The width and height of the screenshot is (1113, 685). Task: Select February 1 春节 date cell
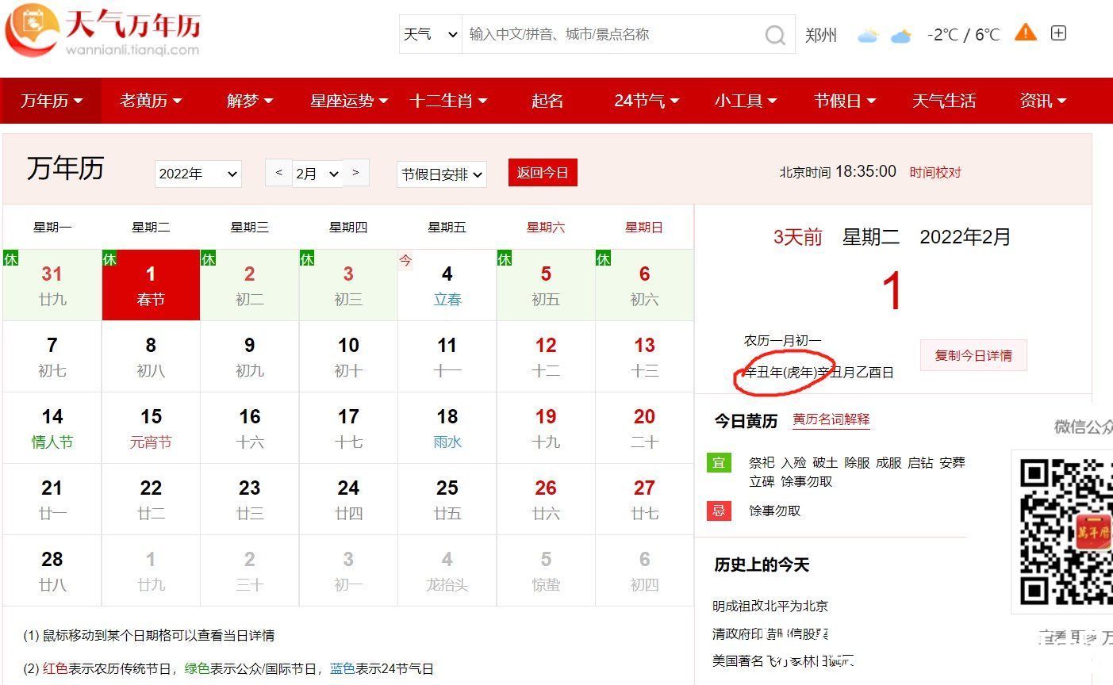click(151, 285)
